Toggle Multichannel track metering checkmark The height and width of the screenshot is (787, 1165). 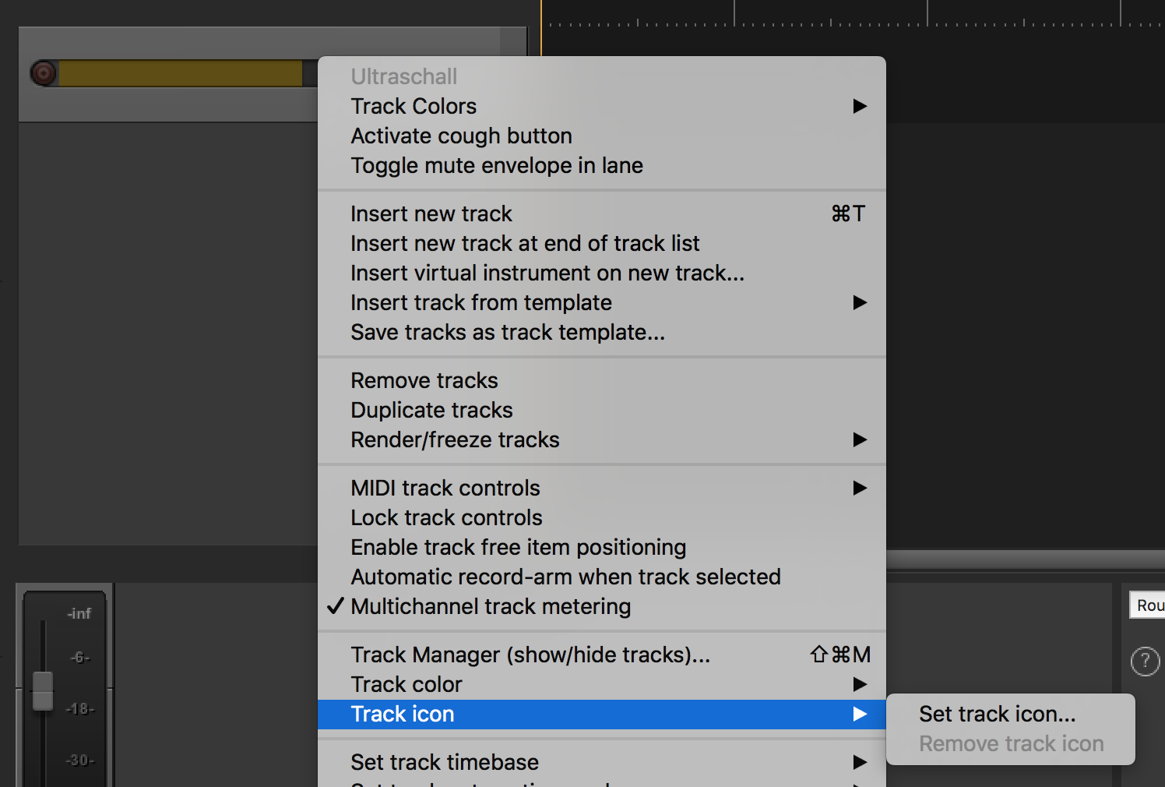[x=491, y=606]
